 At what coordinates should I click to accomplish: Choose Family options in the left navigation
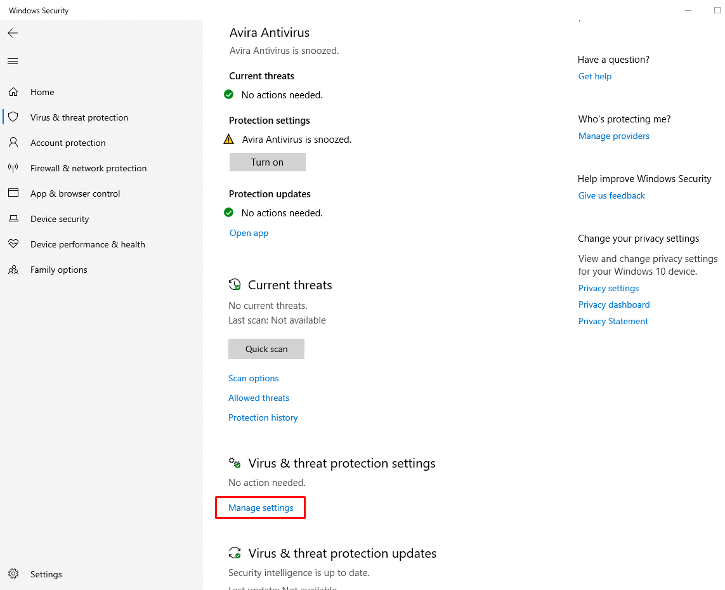pyautogui.click(x=58, y=269)
